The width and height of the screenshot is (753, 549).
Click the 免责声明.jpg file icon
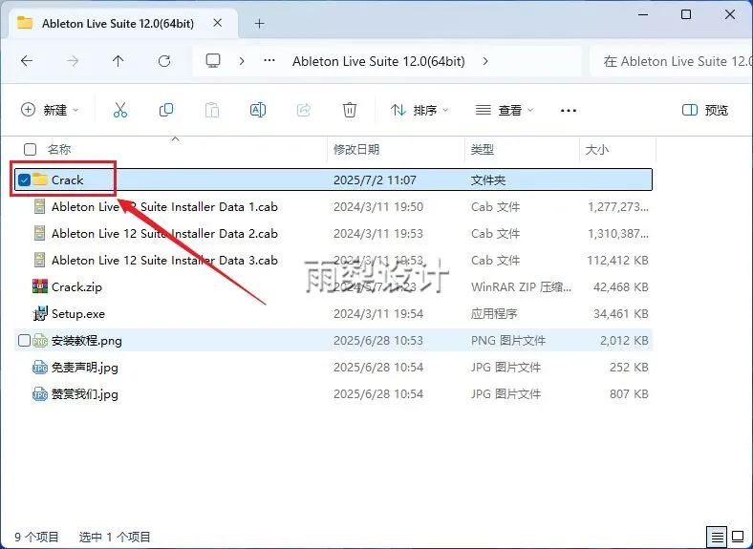[x=40, y=368]
